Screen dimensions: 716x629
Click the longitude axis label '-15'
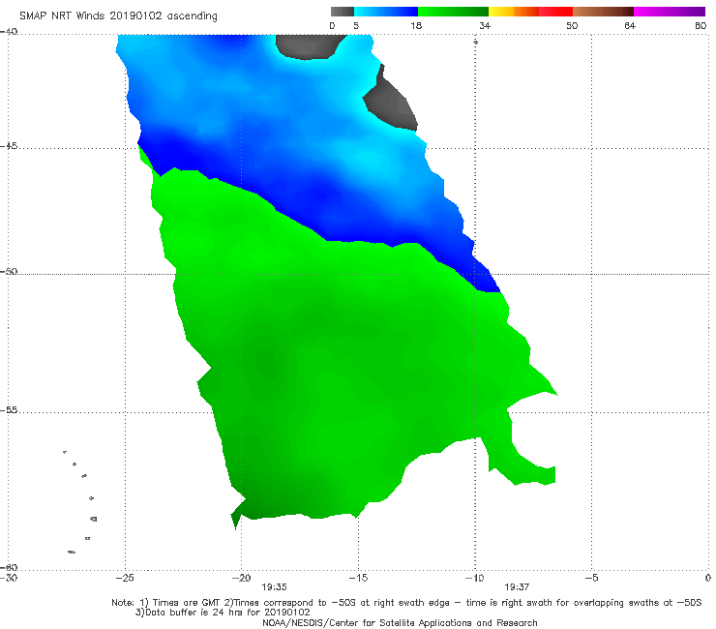358,578
